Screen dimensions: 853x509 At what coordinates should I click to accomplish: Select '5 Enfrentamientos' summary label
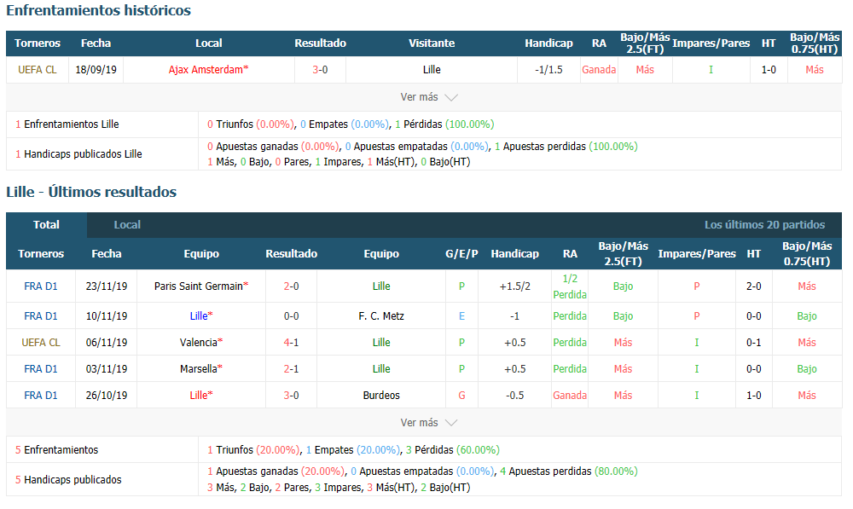(x=56, y=449)
